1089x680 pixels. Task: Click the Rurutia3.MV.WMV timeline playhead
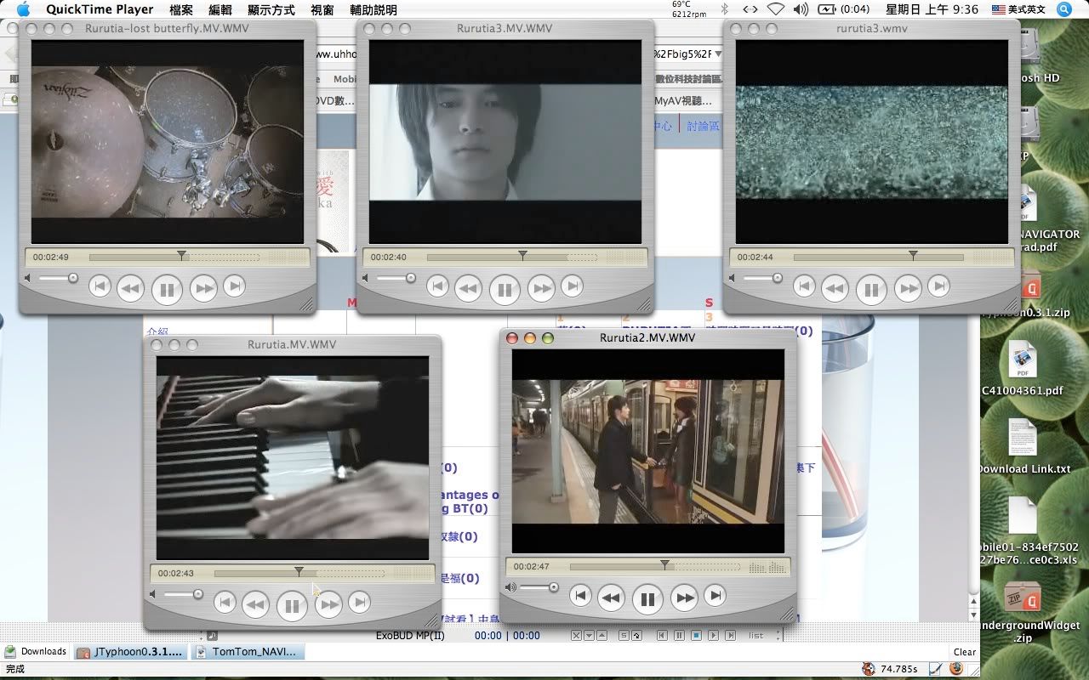[x=522, y=255]
